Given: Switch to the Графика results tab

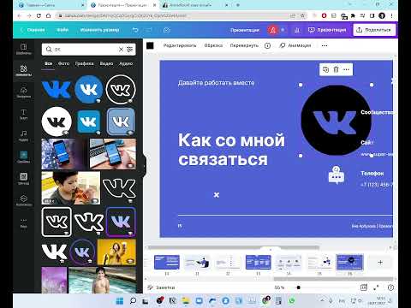Looking at the screenshot, I should point(84,63).
